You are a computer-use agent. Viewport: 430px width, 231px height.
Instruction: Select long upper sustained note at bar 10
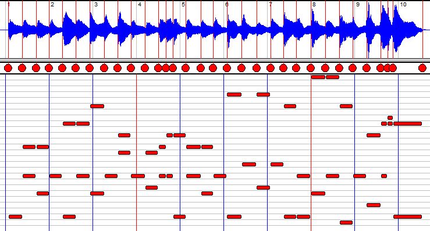pyautogui.click(x=407, y=124)
